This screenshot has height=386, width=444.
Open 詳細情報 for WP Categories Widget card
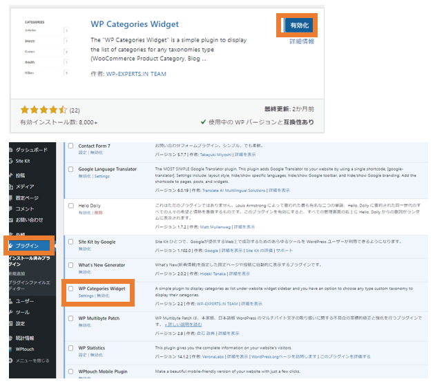pyautogui.click(x=301, y=41)
